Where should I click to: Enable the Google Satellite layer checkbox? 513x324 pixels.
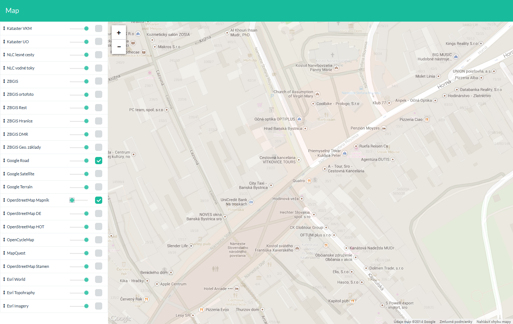[99, 174]
